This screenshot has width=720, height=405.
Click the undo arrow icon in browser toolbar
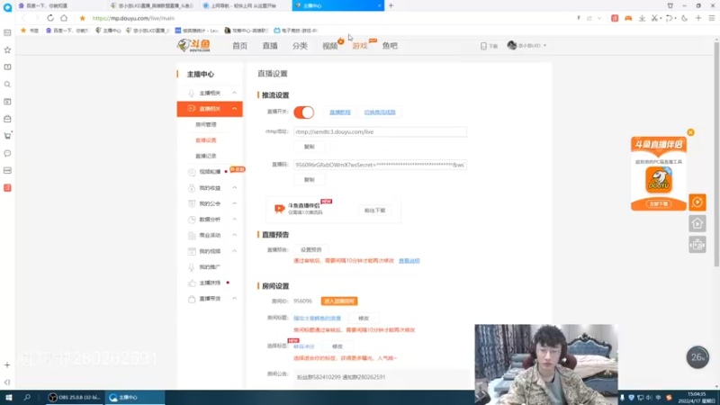(669, 18)
